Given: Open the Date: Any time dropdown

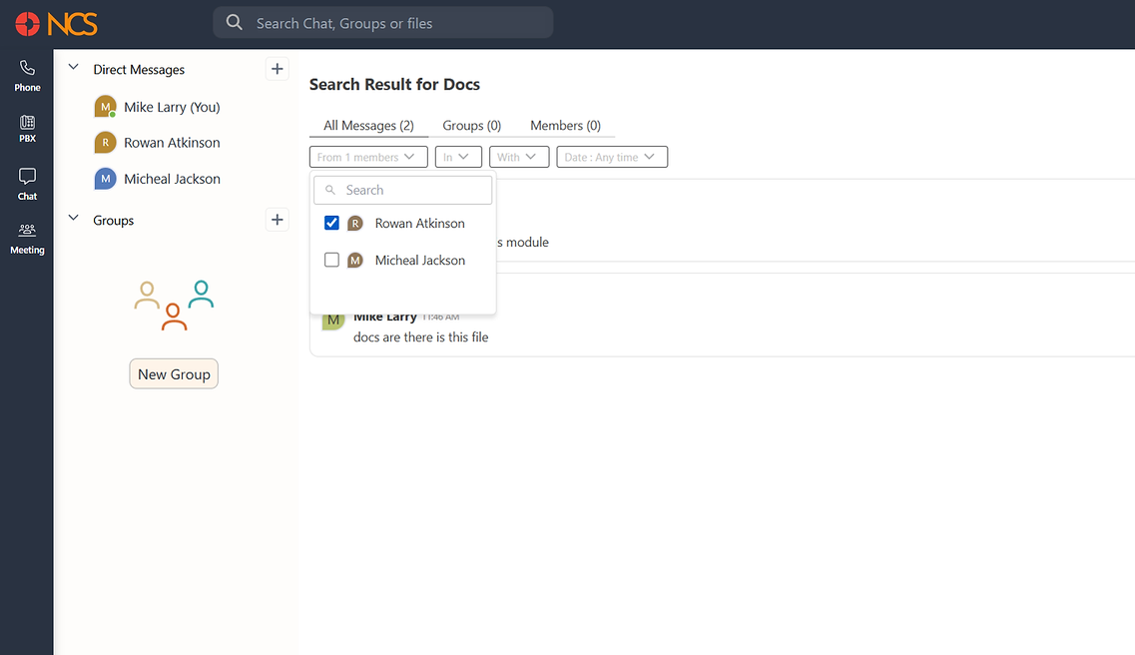Looking at the screenshot, I should click(612, 157).
